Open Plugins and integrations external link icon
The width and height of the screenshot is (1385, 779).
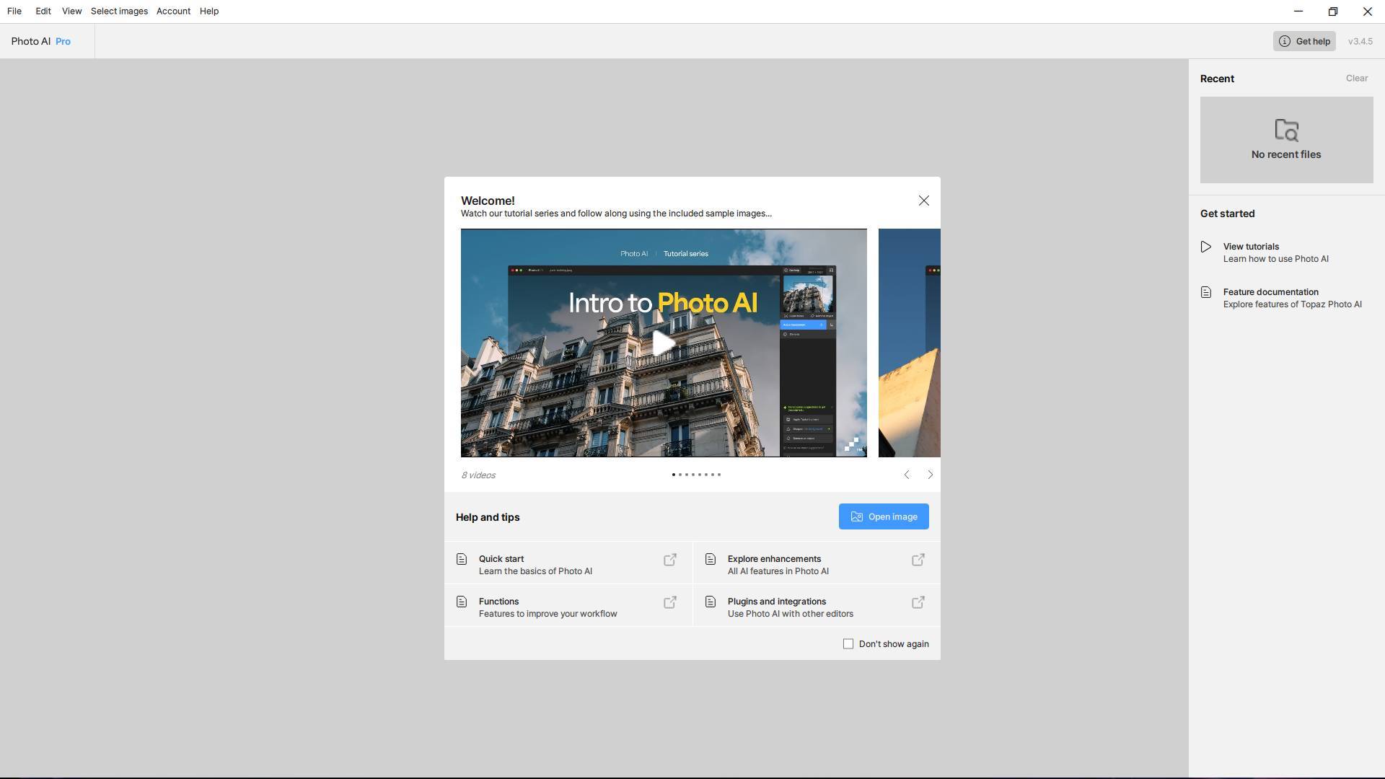[918, 602]
